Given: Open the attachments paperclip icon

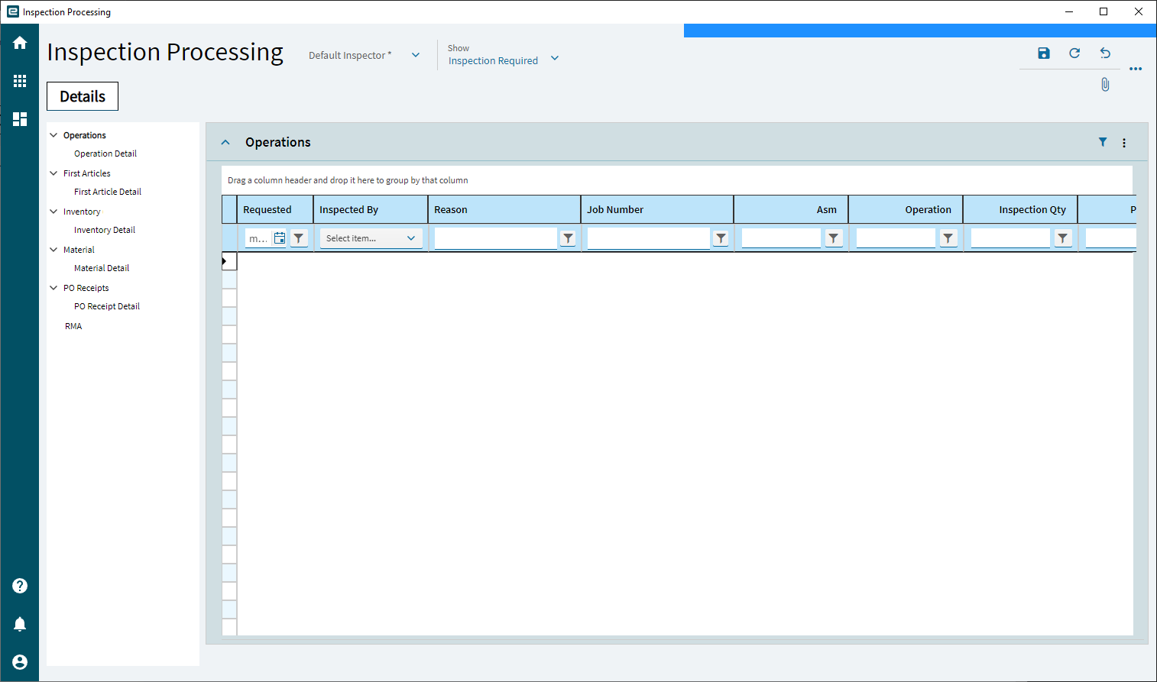Looking at the screenshot, I should click(1105, 85).
